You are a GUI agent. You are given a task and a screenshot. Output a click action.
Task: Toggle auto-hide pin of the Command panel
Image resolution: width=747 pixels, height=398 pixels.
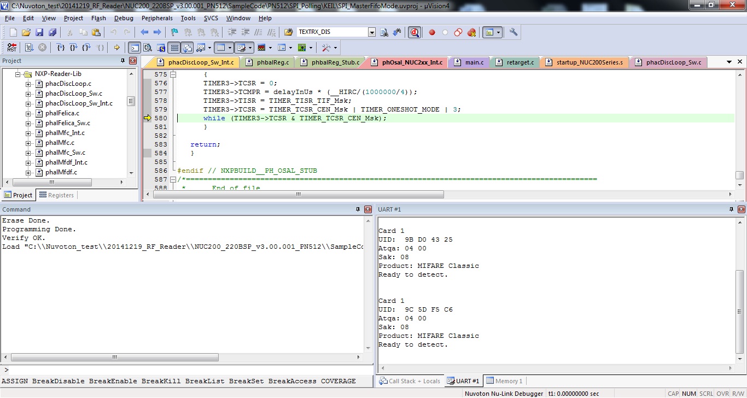pyautogui.click(x=358, y=209)
